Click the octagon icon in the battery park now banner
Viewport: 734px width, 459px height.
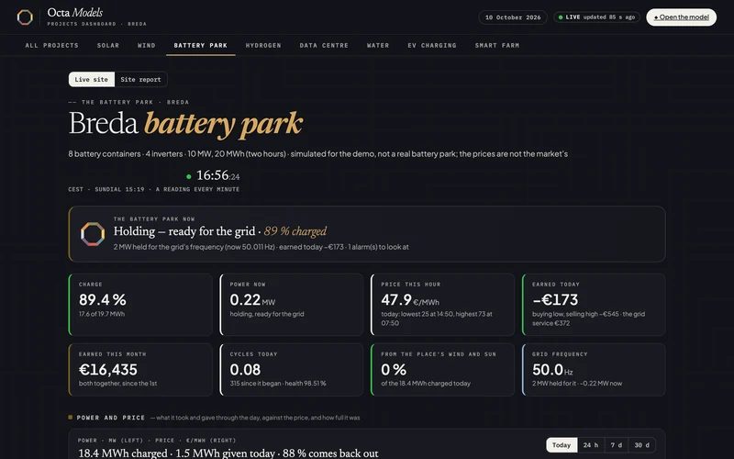[x=93, y=234]
